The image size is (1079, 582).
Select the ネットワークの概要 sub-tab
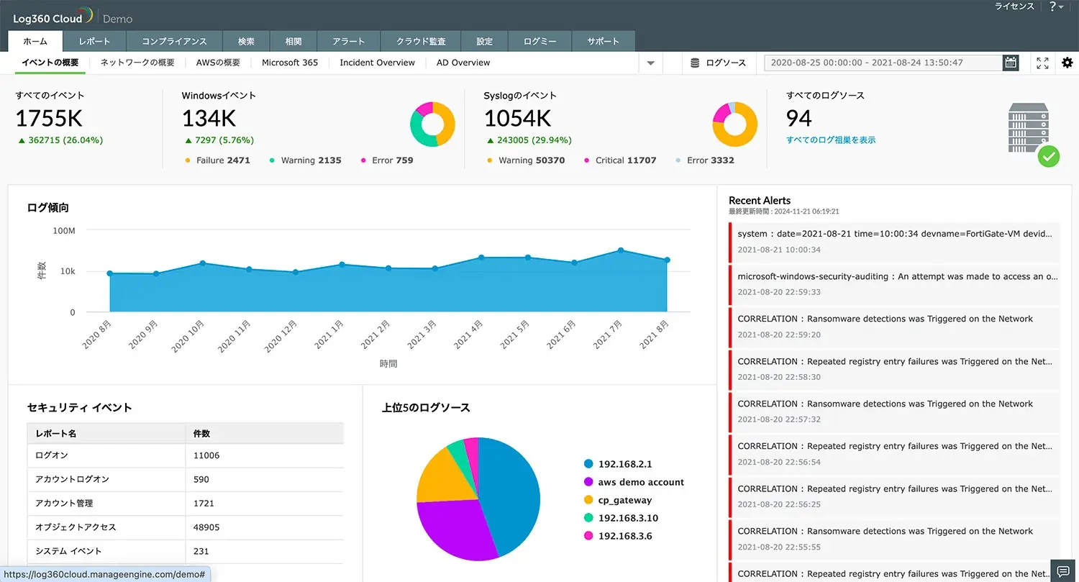[137, 63]
